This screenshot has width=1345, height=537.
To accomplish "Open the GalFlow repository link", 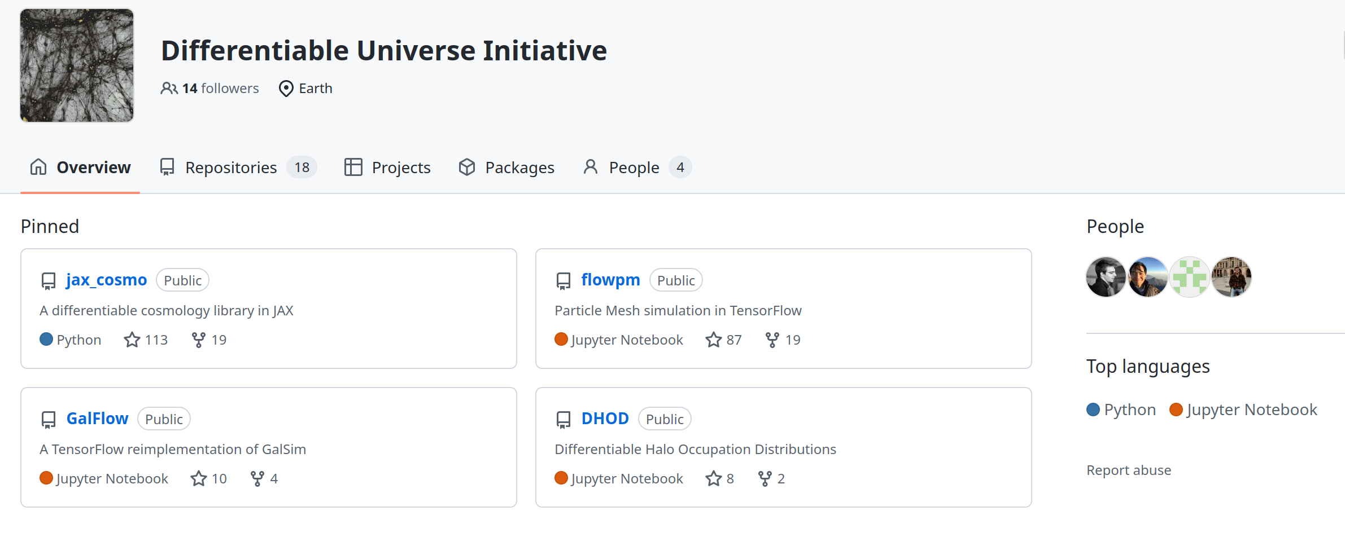I will click(98, 419).
